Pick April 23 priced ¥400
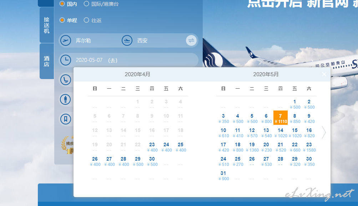The image size is (358, 206). point(152,147)
